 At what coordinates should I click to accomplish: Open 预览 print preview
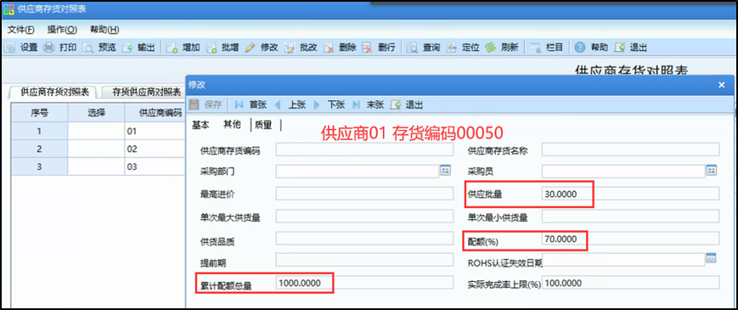(x=99, y=48)
